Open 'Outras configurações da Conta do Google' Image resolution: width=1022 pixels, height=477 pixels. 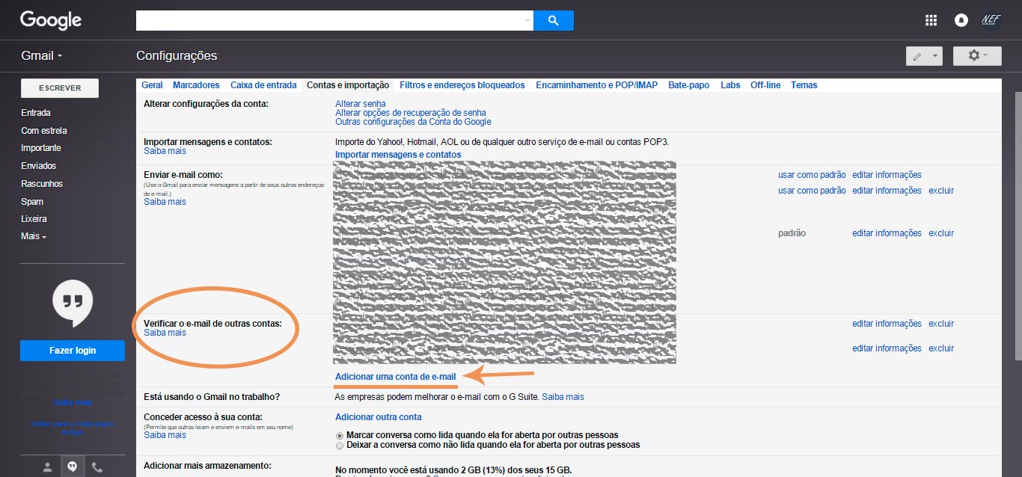click(413, 122)
